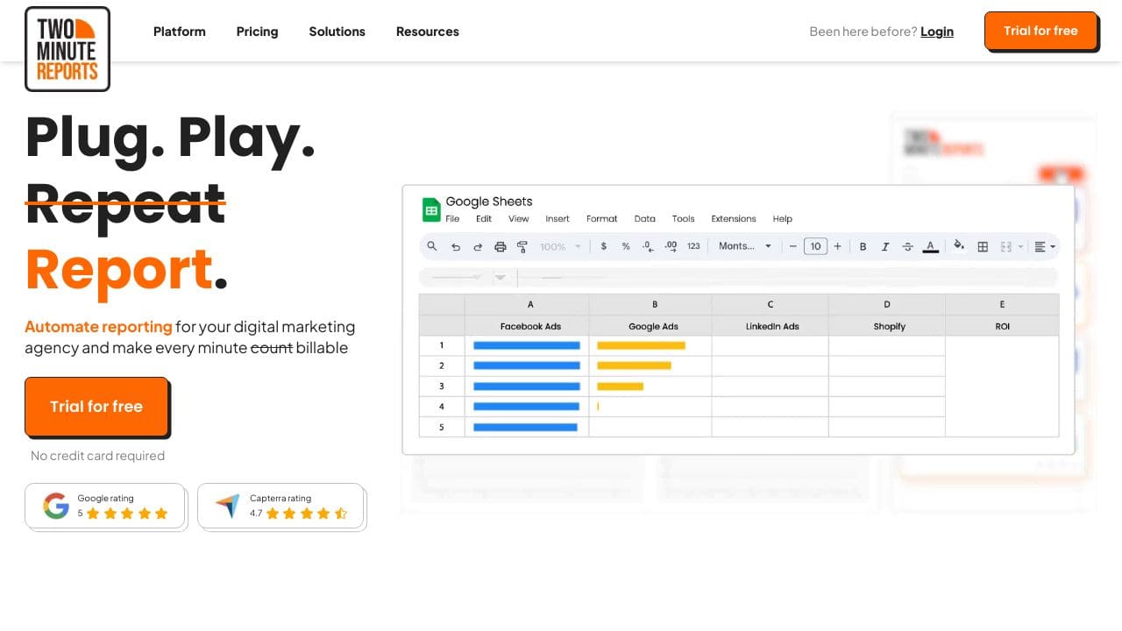Click the decrease decimal places icon

648,246
